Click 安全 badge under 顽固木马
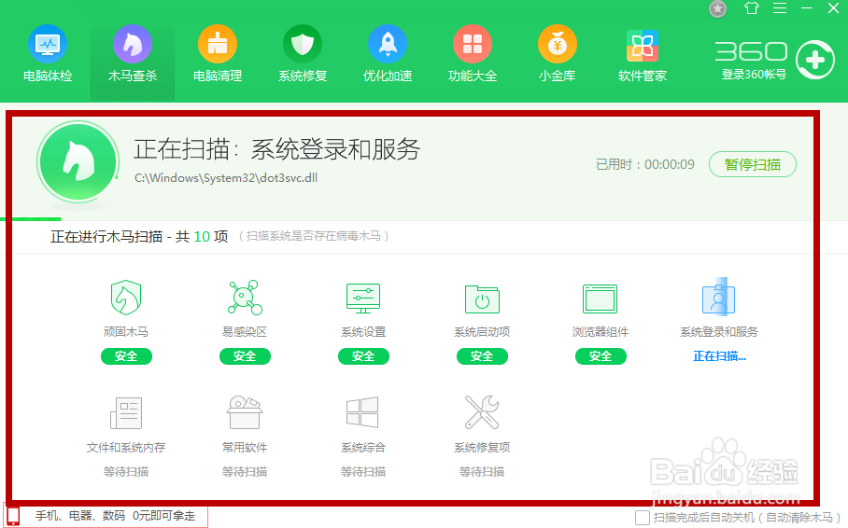The width and height of the screenshot is (848, 528). [x=126, y=356]
